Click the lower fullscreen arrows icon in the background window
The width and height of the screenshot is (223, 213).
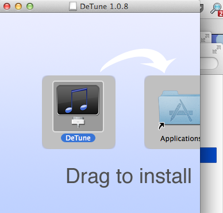pos(217,50)
